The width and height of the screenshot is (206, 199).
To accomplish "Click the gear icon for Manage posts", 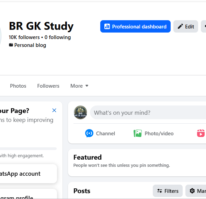I will click(x=192, y=191).
